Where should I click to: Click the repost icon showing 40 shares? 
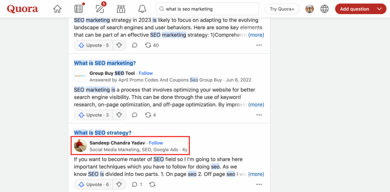(148, 45)
